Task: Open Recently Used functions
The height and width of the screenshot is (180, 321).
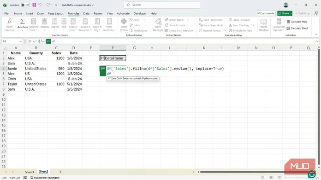Action: (x=34, y=25)
